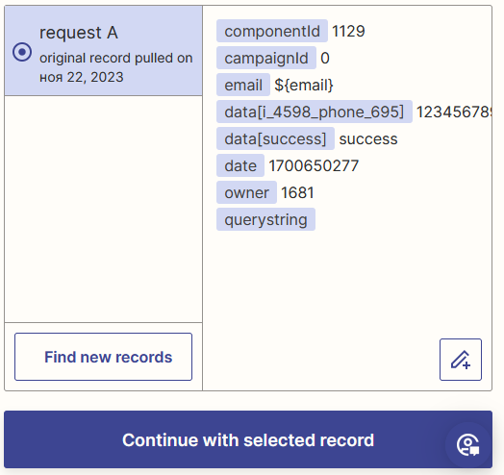Image resolution: width=504 pixels, height=475 pixels.
Task: Open the help chat bubble icon
Action: tap(468, 445)
